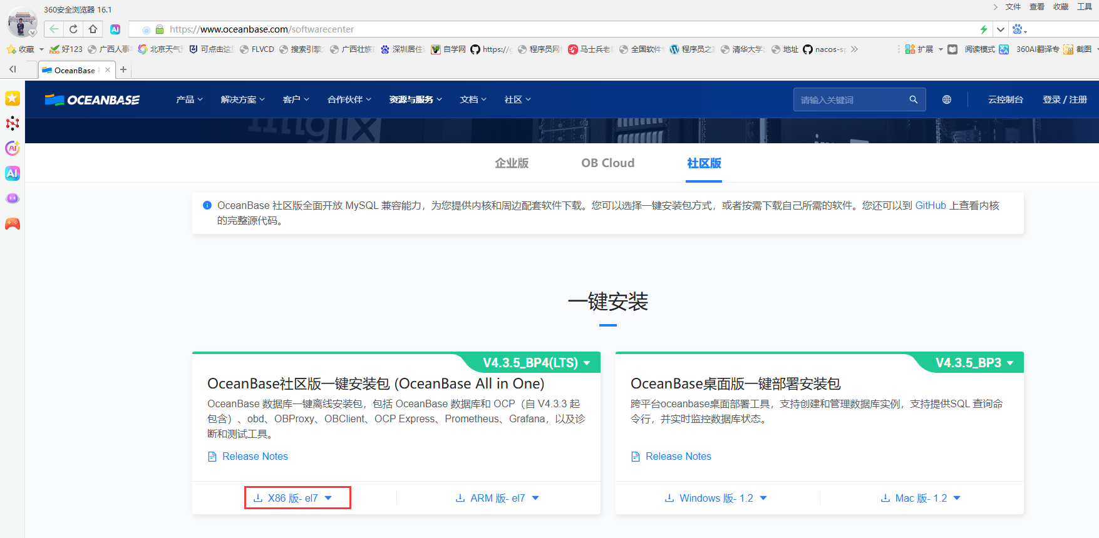Expand the 客户 menu
The height and width of the screenshot is (538, 1099).
pyautogui.click(x=296, y=99)
